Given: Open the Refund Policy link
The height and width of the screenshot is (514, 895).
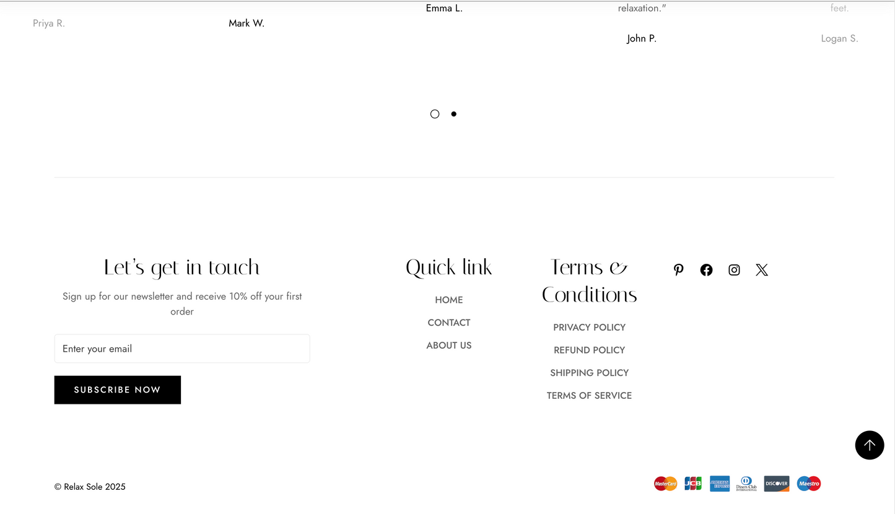Looking at the screenshot, I should point(590,350).
